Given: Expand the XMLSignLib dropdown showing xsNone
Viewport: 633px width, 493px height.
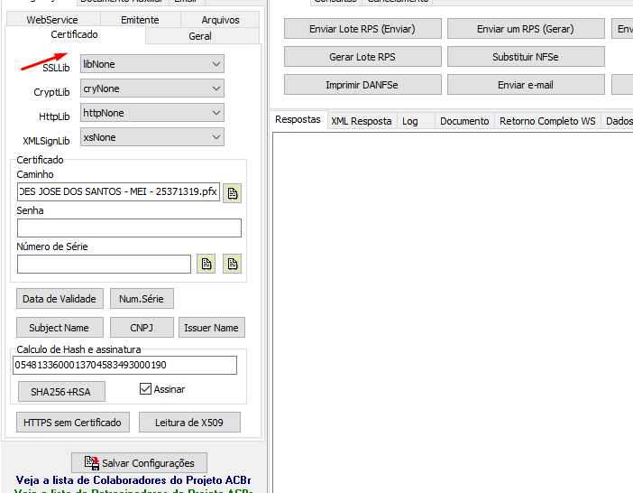Looking at the screenshot, I should 152,137.
